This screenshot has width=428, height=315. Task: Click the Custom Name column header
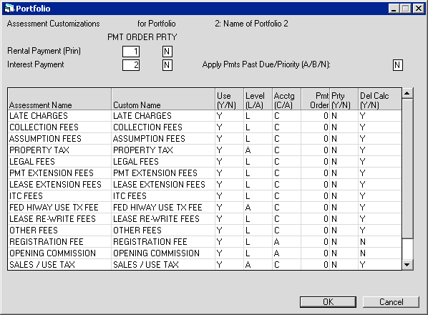(163, 100)
